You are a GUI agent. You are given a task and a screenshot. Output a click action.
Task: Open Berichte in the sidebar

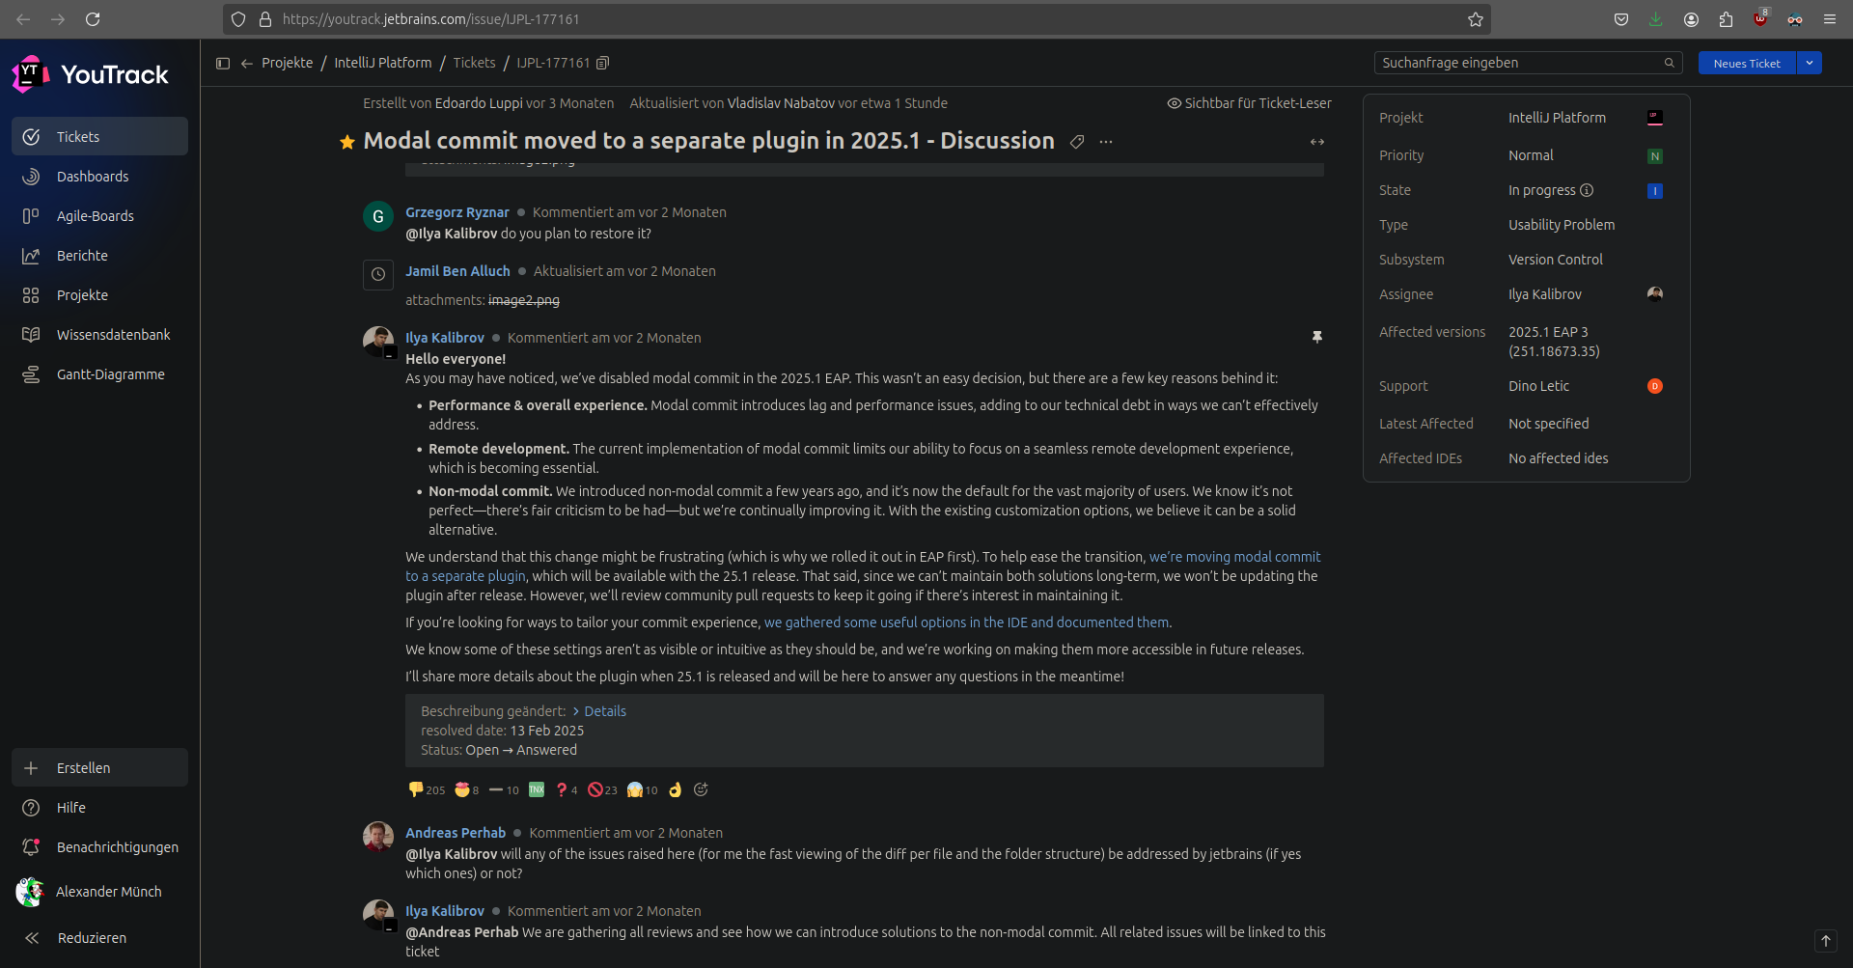[99, 256]
